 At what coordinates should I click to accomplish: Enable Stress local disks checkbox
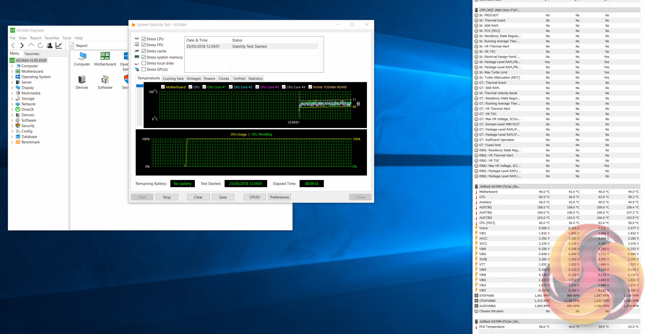click(x=144, y=63)
